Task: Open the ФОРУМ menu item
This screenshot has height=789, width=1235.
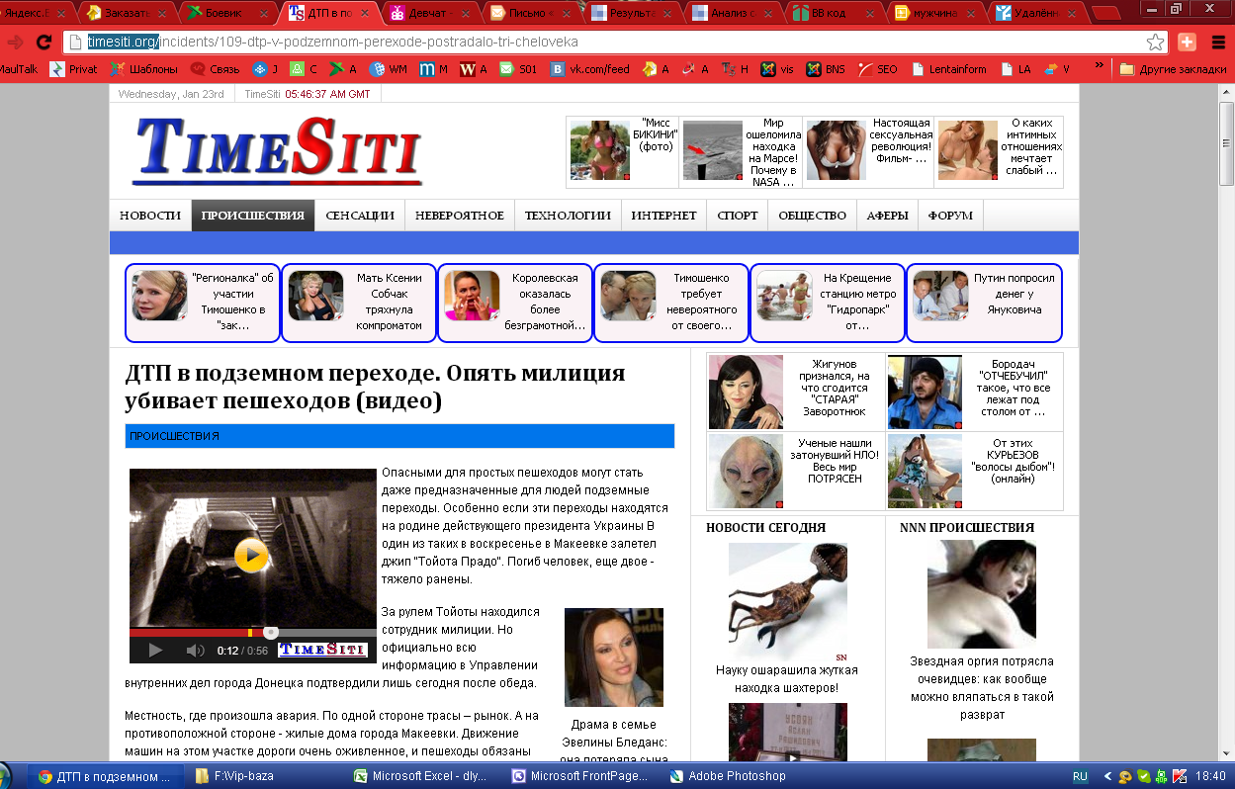Action: [949, 215]
